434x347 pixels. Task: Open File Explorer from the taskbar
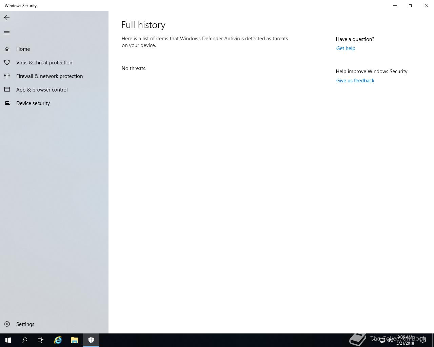tap(75, 340)
